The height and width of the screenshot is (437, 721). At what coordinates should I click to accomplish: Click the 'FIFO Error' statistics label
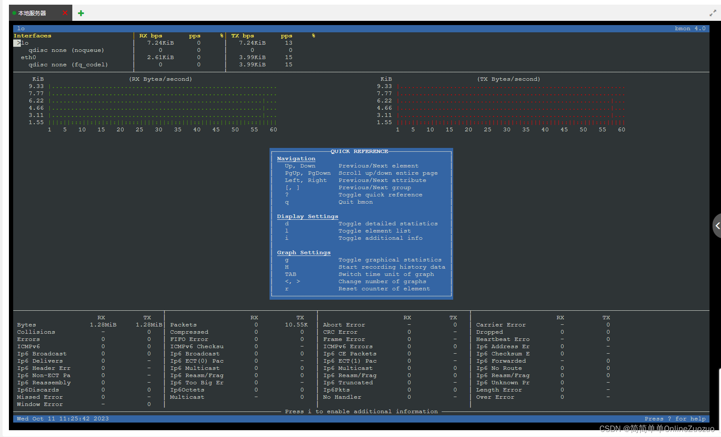pyautogui.click(x=189, y=339)
